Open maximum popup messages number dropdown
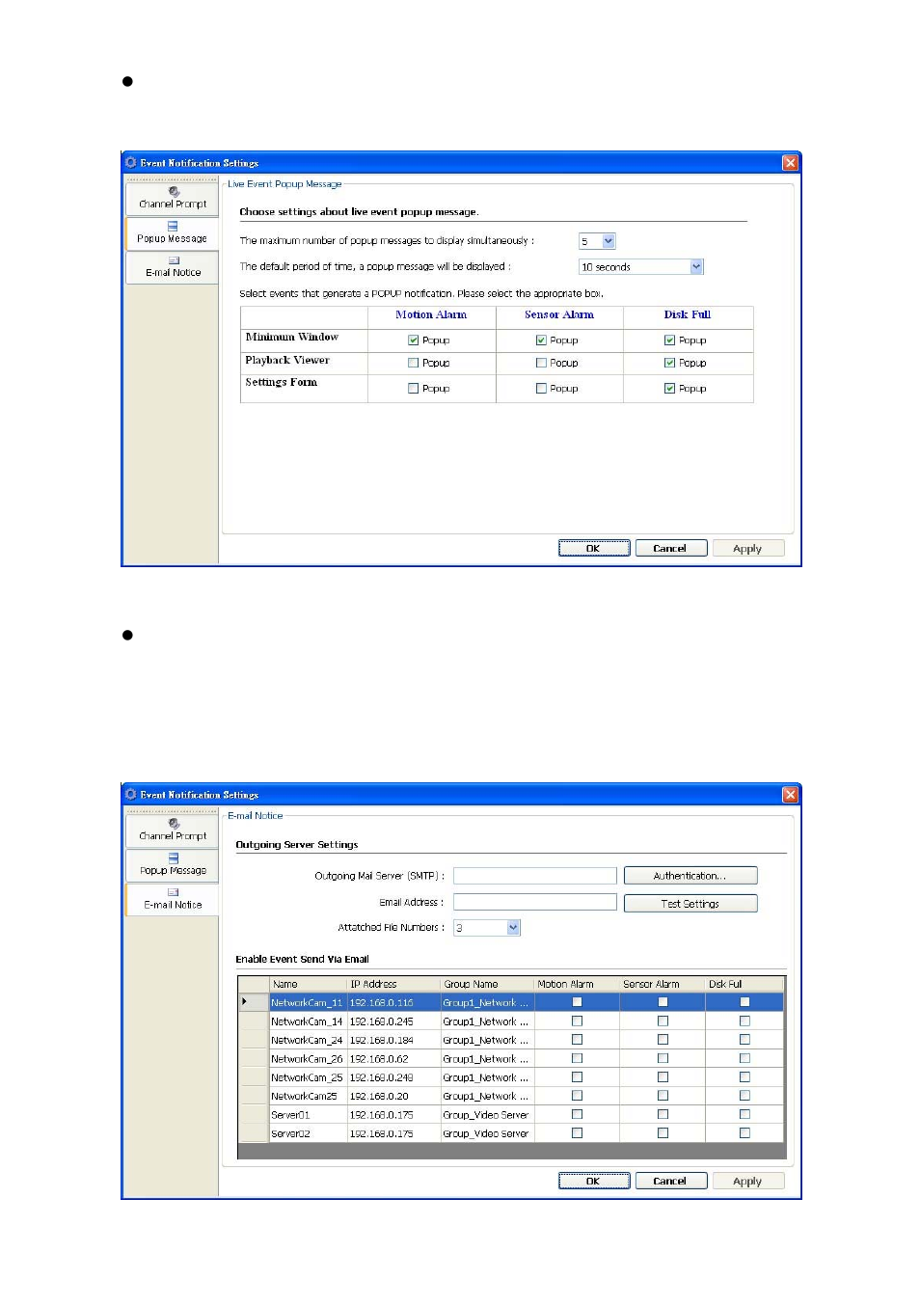The width and height of the screenshot is (920, 1307). pyautogui.click(x=609, y=241)
